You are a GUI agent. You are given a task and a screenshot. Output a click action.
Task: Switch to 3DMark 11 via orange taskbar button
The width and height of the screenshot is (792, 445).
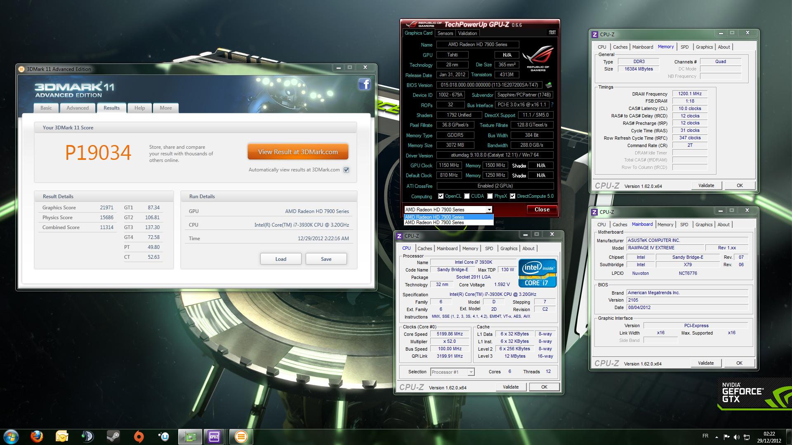tap(241, 437)
